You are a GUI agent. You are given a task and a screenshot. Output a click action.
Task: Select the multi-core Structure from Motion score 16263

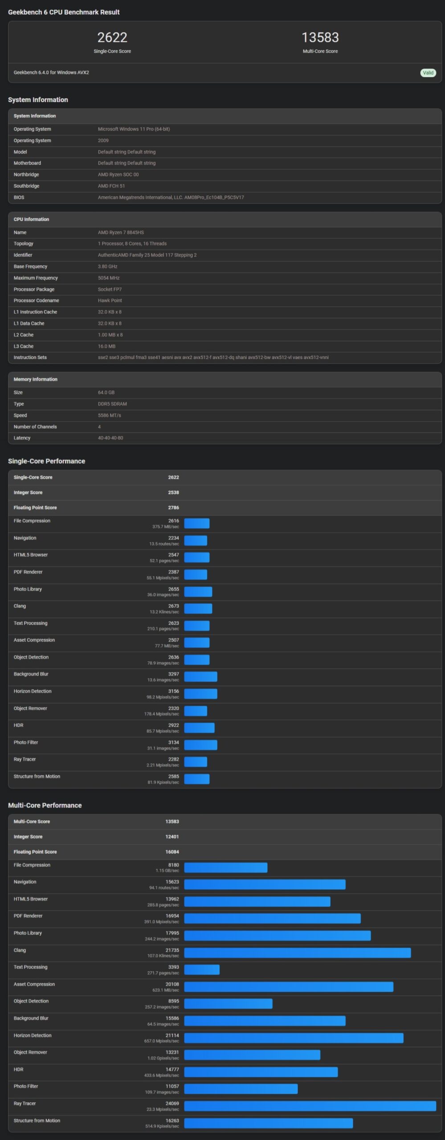[172, 1120]
